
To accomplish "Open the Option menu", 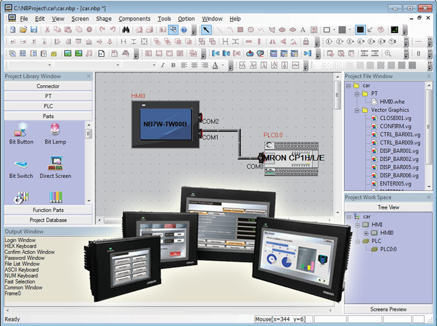I will pos(186,19).
